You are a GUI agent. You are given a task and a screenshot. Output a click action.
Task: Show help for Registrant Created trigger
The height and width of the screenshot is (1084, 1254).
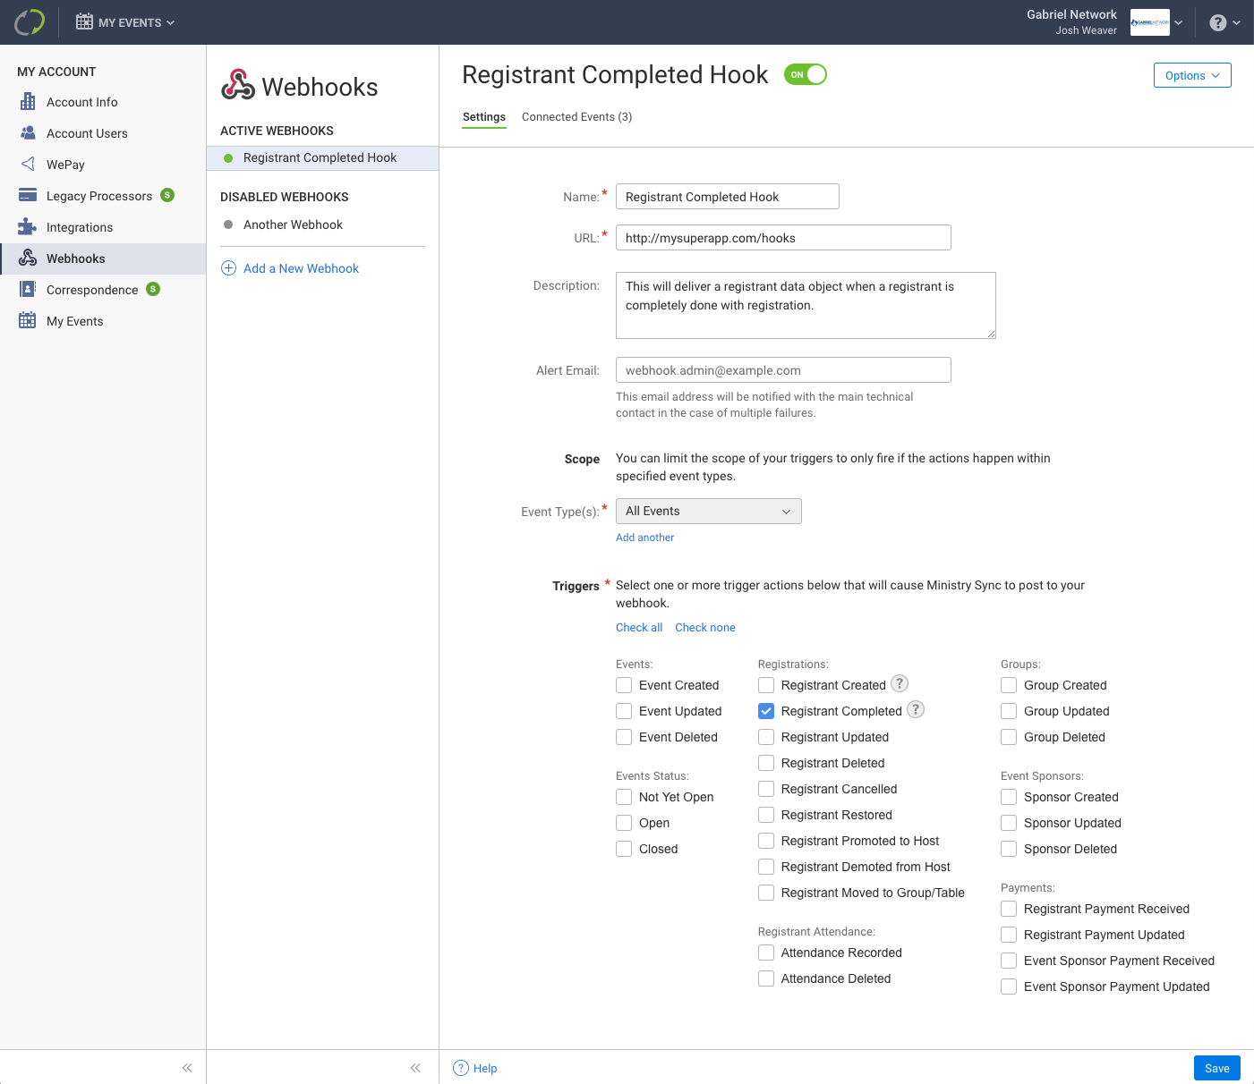point(900,683)
